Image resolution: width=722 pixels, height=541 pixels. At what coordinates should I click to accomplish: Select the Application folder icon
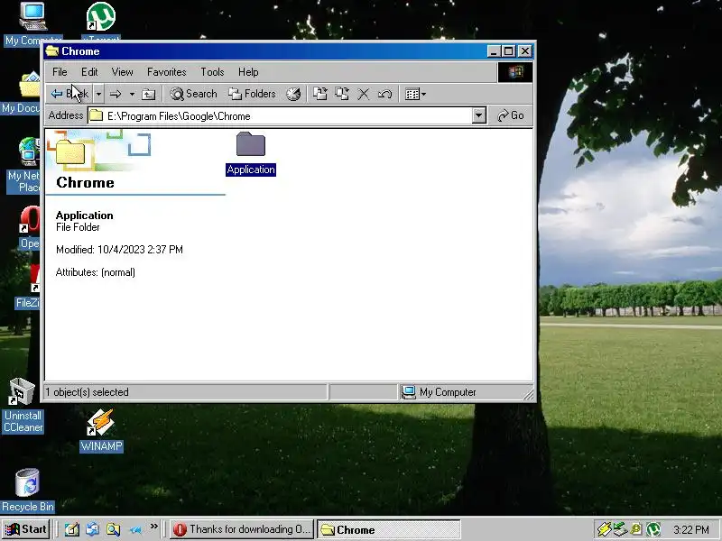coord(251,144)
